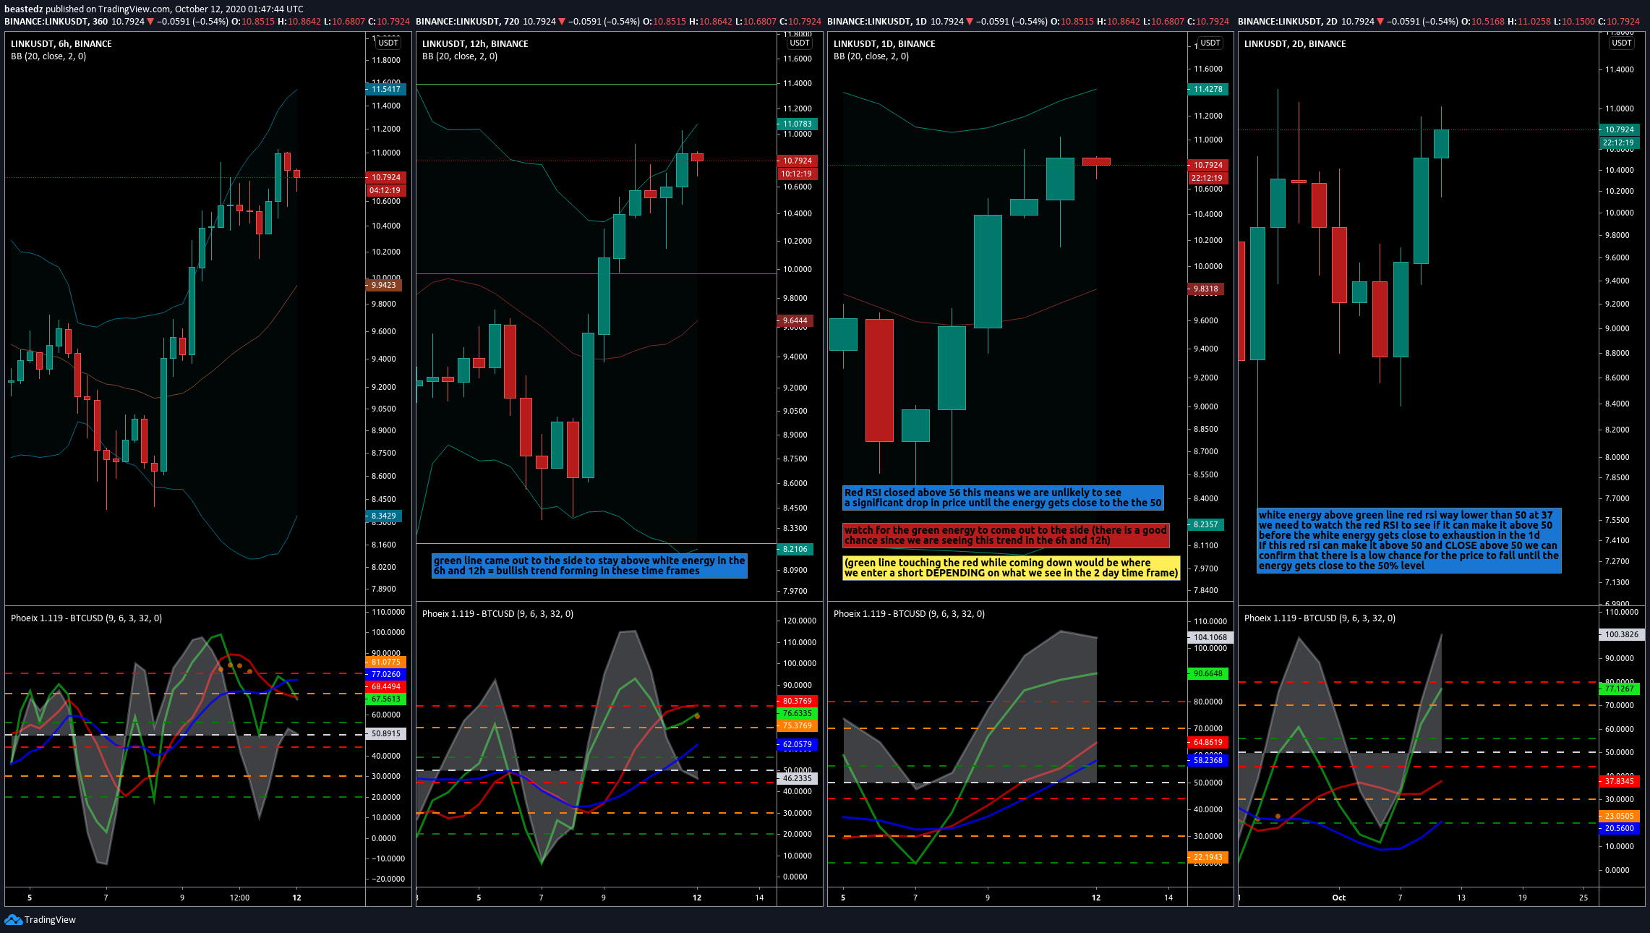The width and height of the screenshot is (1650, 933).
Task: Click the blue 'Red RSI closed above 56' note
Action: 1003,498
